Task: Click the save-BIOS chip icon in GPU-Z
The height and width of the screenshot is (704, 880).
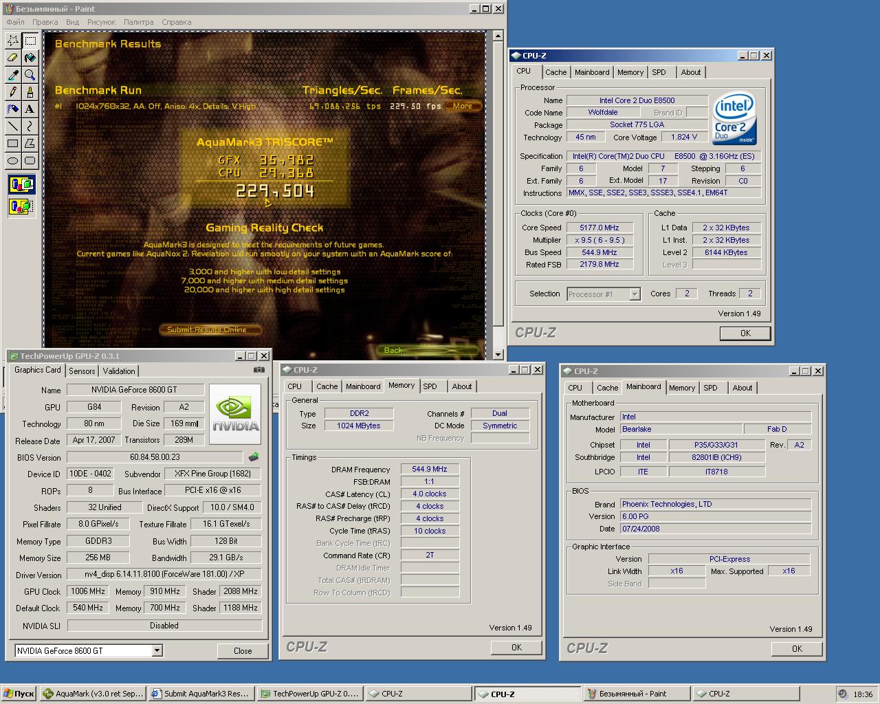Action: (254, 457)
